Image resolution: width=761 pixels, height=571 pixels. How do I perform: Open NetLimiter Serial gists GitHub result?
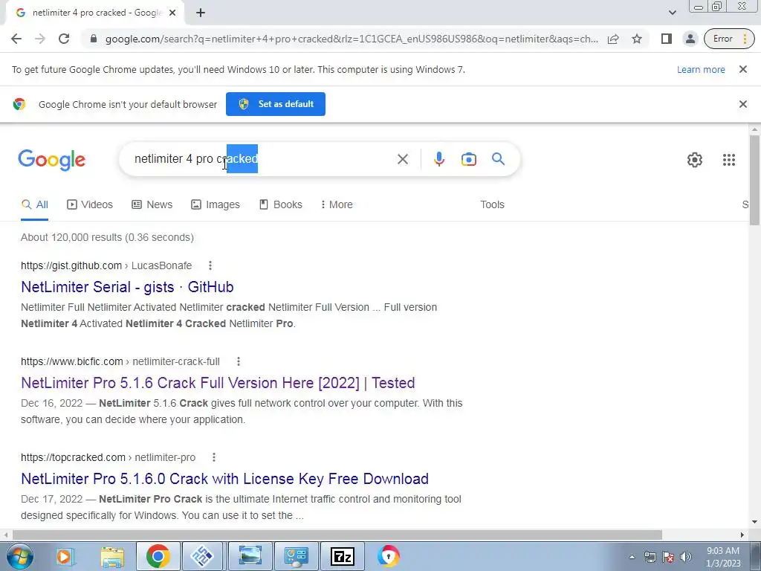pyautogui.click(x=127, y=287)
